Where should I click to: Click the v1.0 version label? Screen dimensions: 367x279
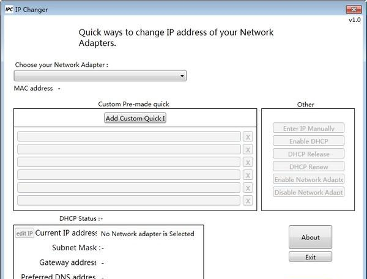[355, 20]
